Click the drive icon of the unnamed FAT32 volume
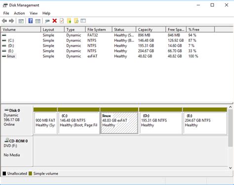The image size is (234, 185). click(x=4, y=35)
